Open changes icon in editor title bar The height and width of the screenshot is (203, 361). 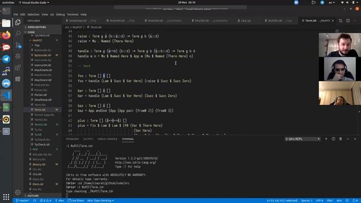pos(341,21)
